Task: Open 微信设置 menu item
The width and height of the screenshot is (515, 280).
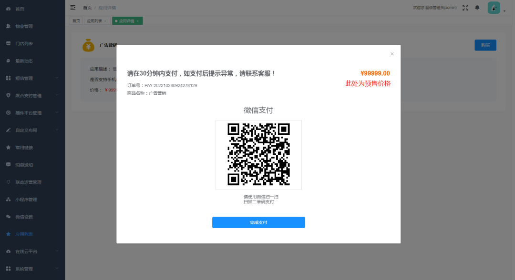Action: point(32,217)
